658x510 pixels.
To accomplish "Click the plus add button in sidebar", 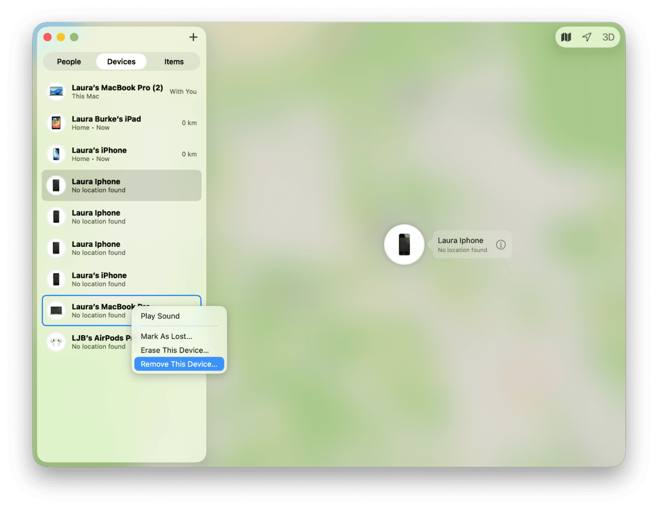I will click(x=193, y=37).
